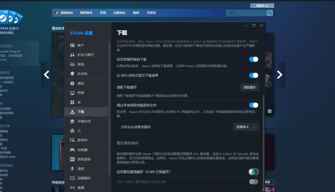
Task: Open 游戏录制 recording icon section
Action: pos(72,159)
